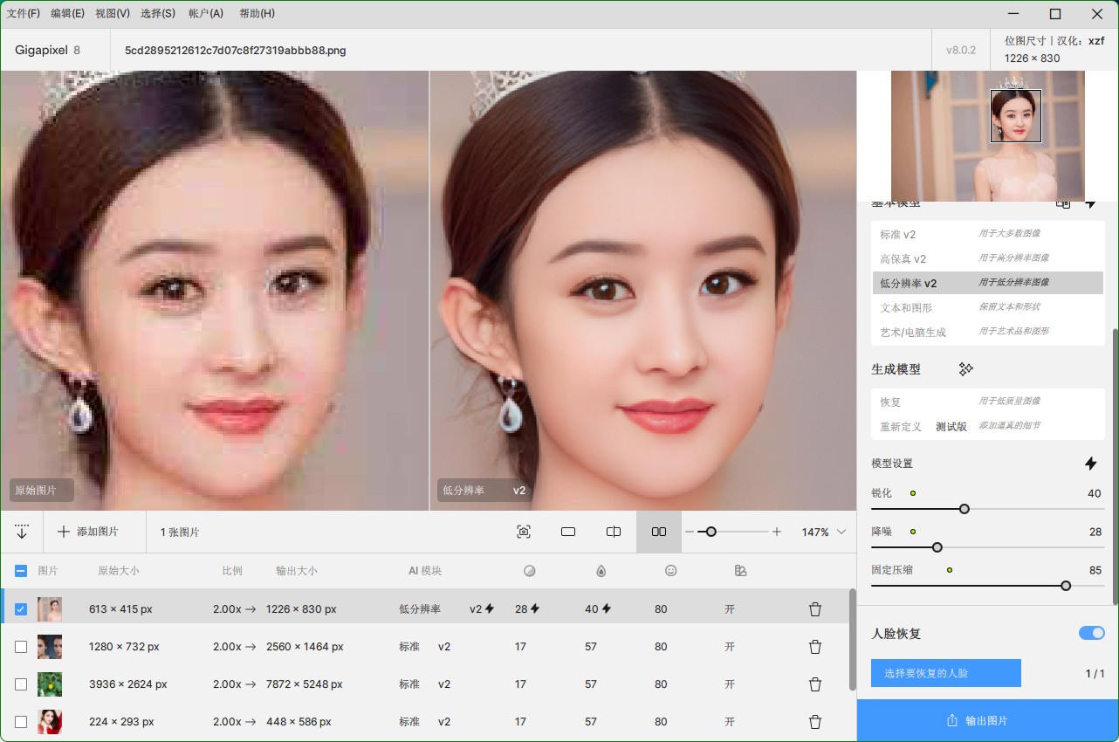Click the face recovery smiley column icon
The height and width of the screenshot is (742, 1119).
coord(671,571)
